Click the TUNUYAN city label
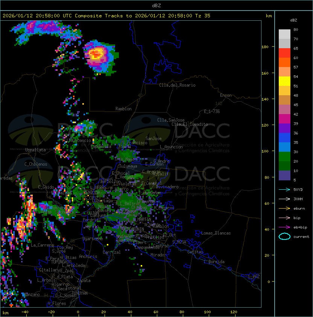 click(80, 293)
